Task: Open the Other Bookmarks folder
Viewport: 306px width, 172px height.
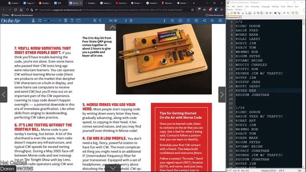Action: click(215, 15)
